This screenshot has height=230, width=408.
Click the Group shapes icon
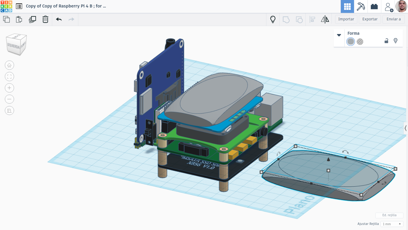286,19
